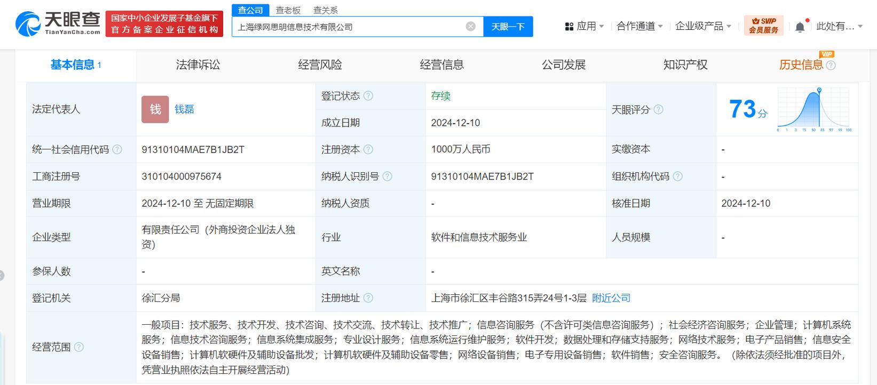Click the 钱 avatar badge
Screen dimensions: 877x385
pyautogui.click(x=155, y=109)
